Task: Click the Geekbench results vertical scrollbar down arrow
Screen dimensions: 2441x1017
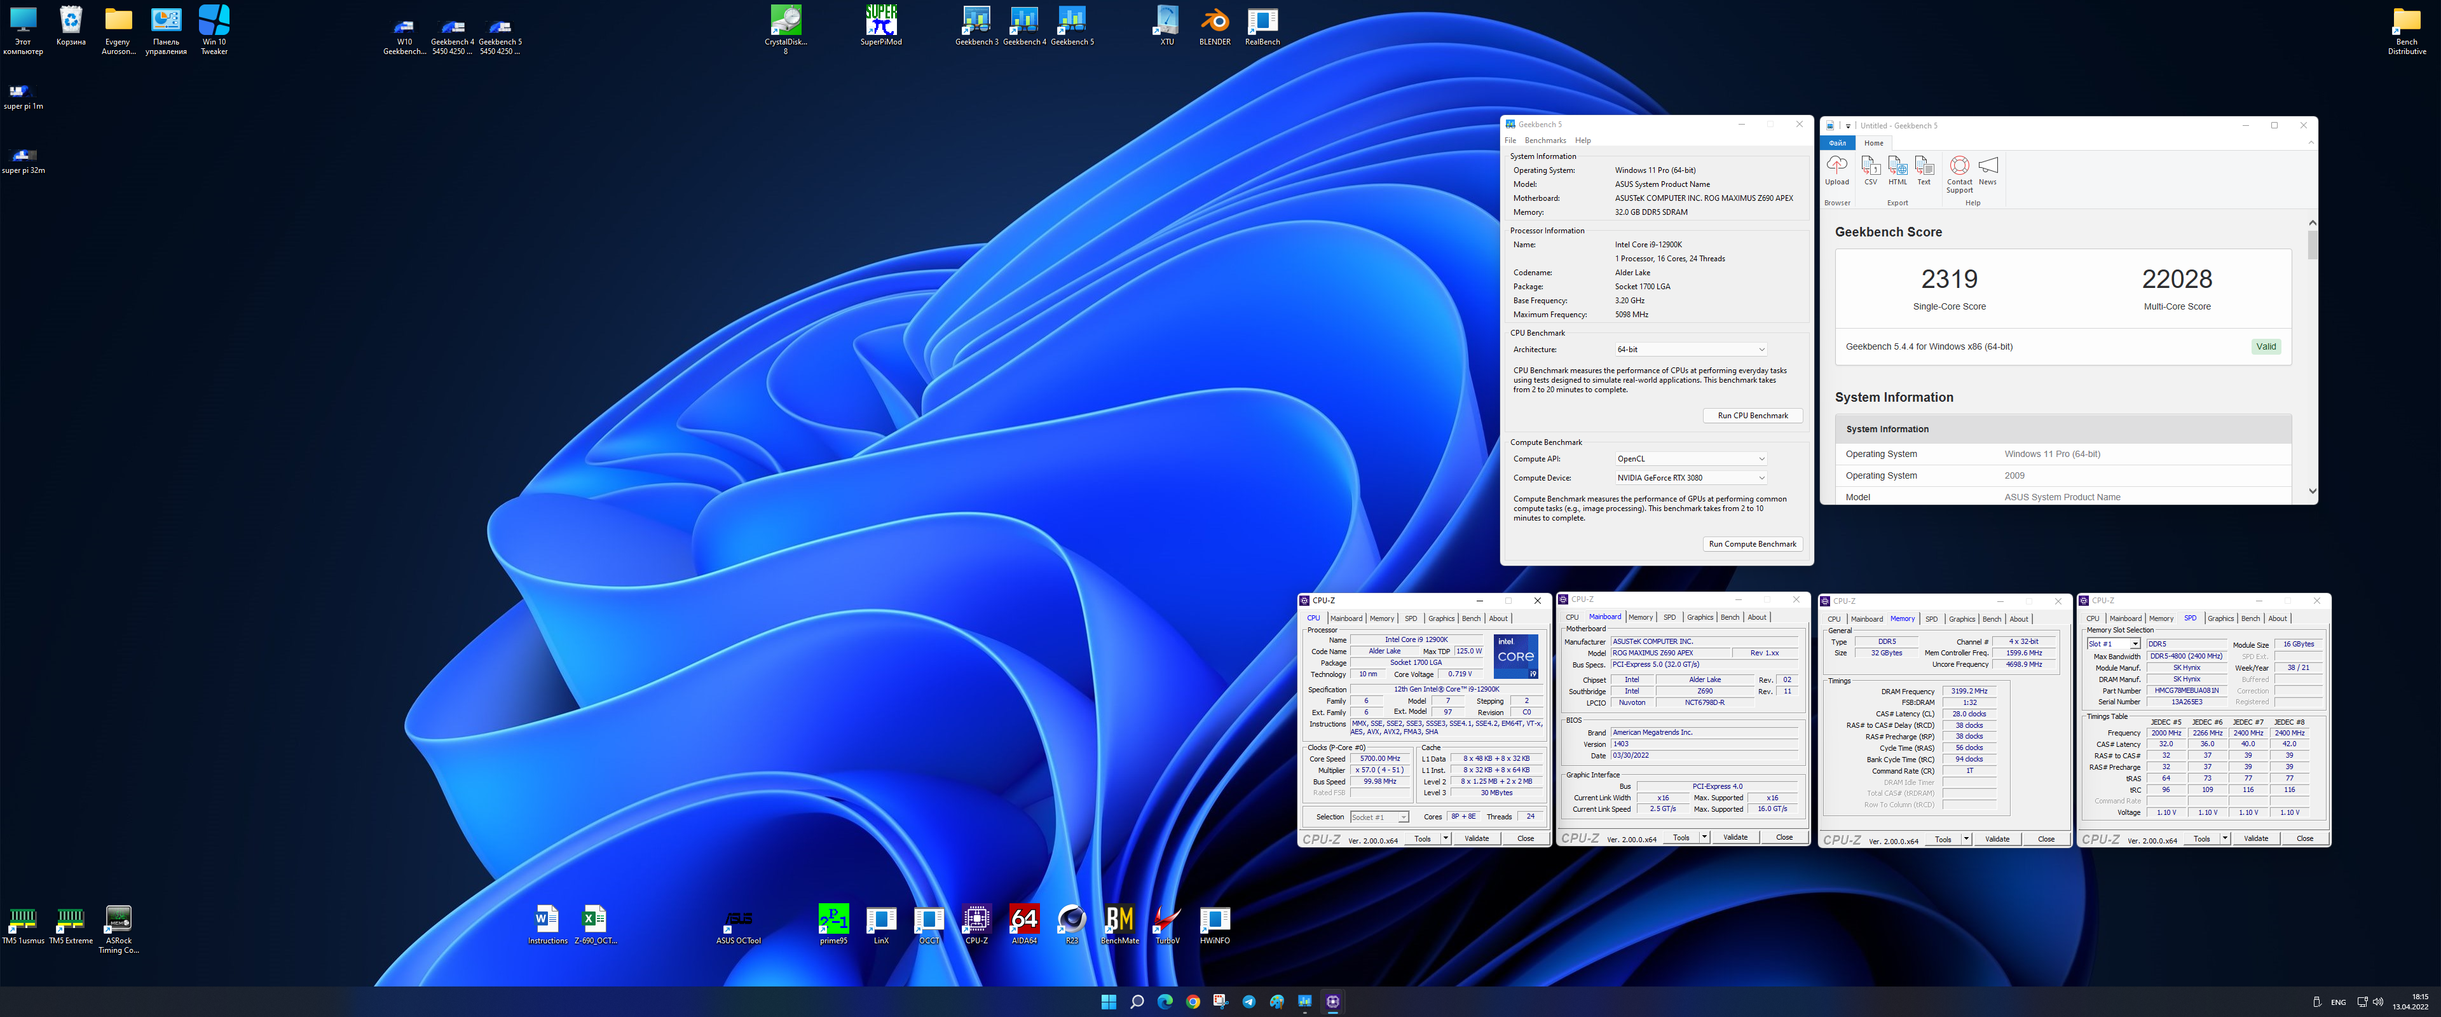Action: point(2312,491)
